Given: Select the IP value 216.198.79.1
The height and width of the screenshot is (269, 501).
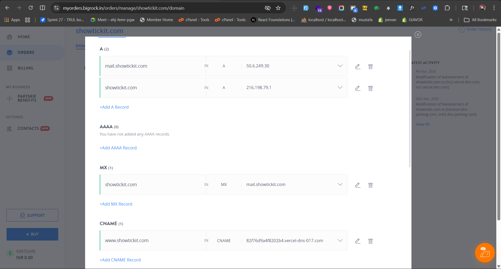Looking at the screenshot, I should (x=259, y=87).
